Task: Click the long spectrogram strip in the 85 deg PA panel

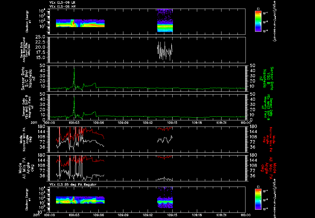Action: point(80,200)
